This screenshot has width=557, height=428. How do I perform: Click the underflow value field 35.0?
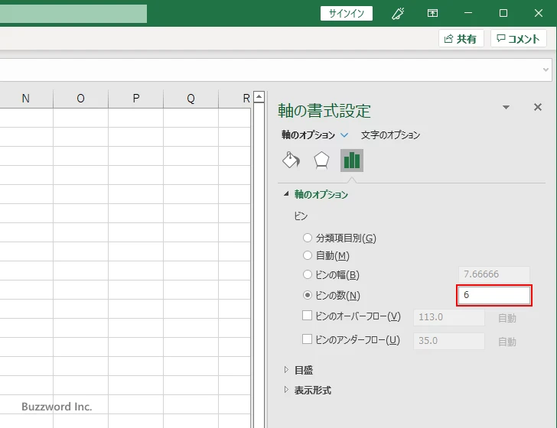[x=449, y=341]
